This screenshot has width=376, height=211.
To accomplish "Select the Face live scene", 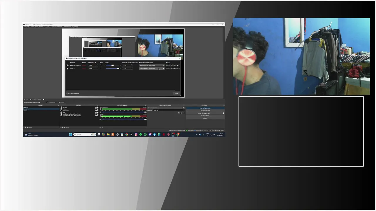I will pos(41,107).
